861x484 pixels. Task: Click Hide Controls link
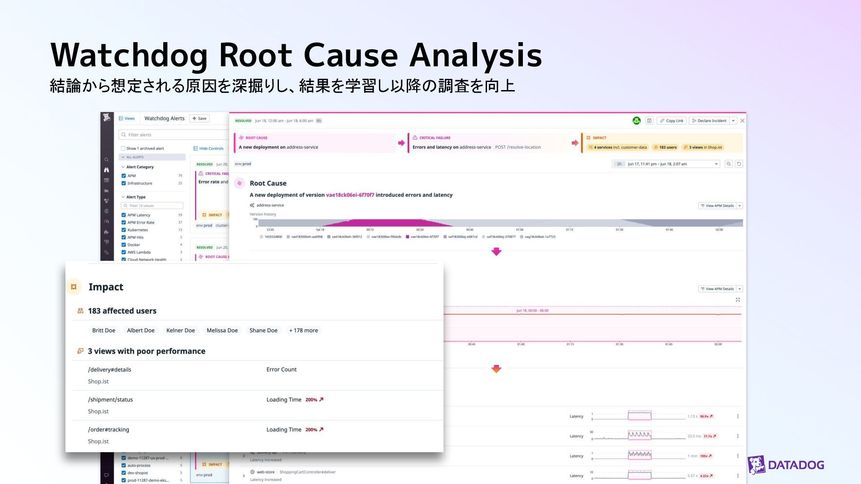pyautogui.click(x=208, y=148)
